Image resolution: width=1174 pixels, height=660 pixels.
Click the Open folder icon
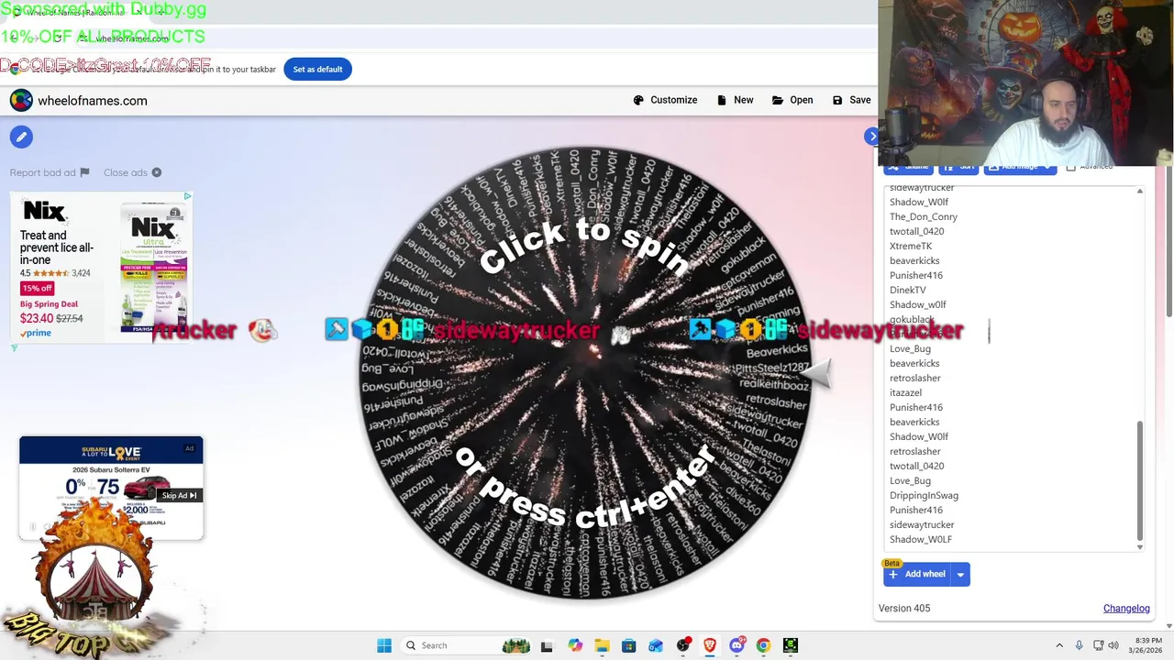click(x=778, y=100)
